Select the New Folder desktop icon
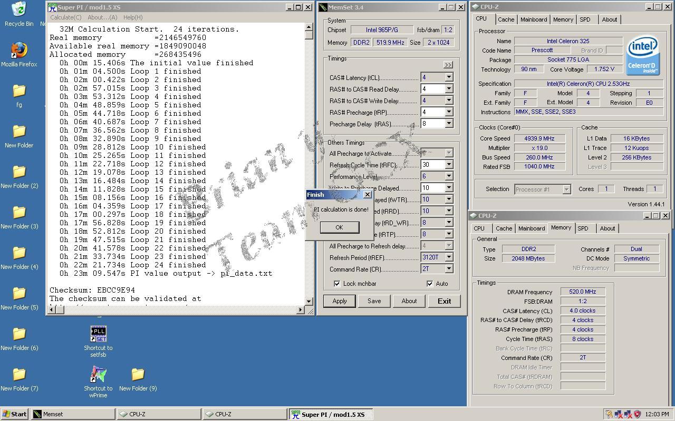This screenshot has width=675, height=421. pos(19,135)
